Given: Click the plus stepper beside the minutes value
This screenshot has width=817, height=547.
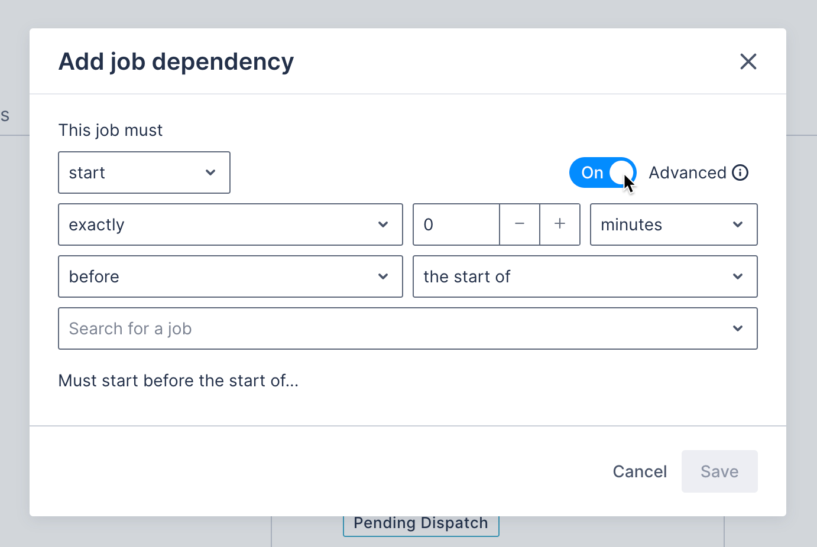Looking at the screenshot, I should point(559,224).
